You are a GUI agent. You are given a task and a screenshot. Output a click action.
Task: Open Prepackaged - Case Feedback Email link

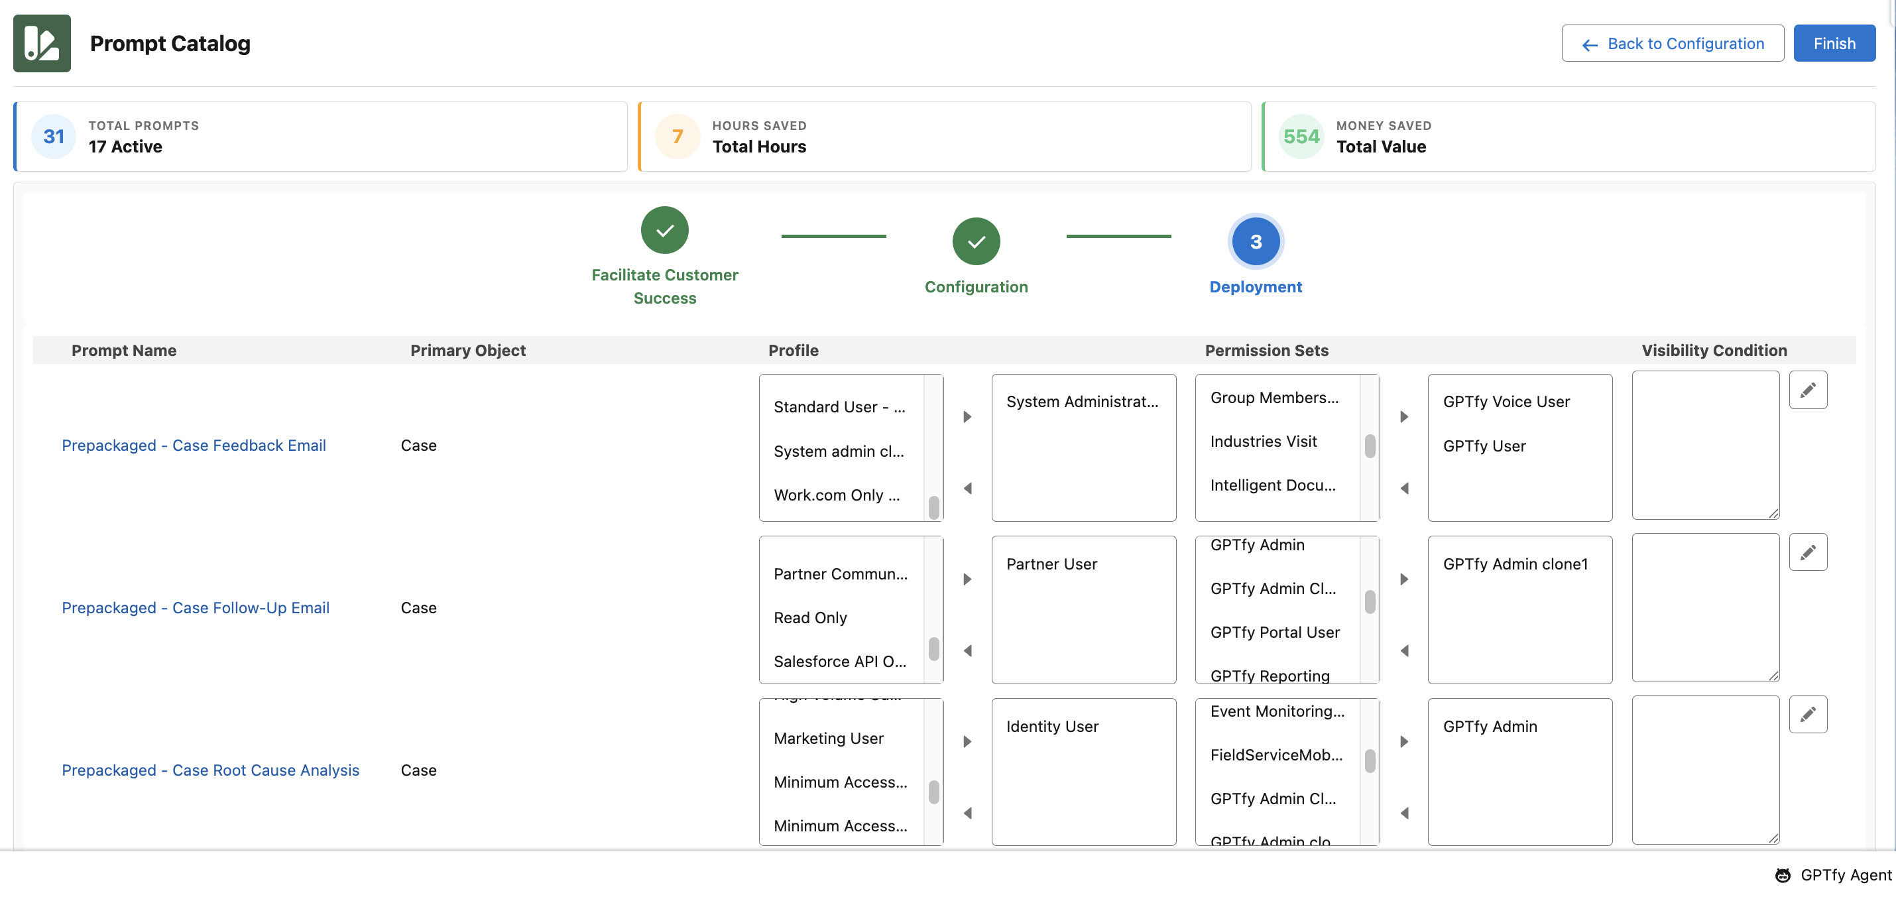(194, 446)
